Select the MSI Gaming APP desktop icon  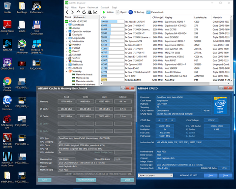click(x=7, y=122)
